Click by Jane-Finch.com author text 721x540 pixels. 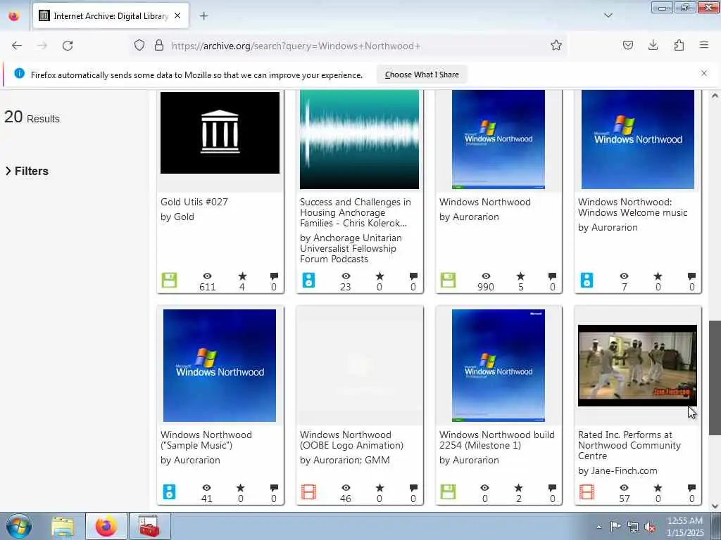[x=617, y=470]
